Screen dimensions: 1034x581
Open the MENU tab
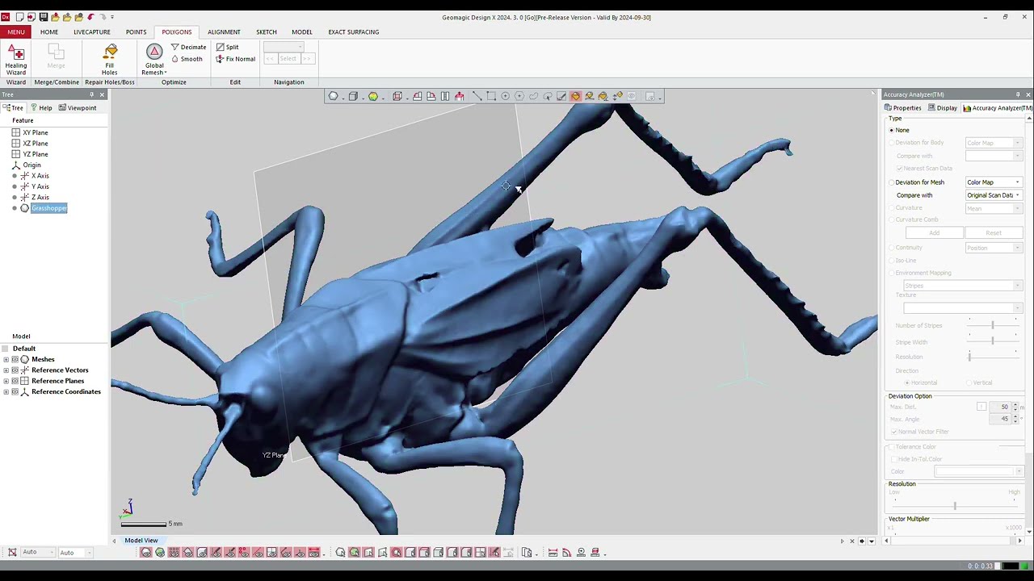point(16,32)
